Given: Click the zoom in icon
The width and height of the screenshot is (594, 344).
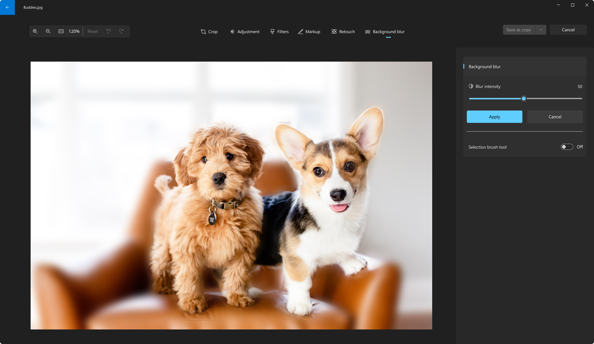Looking at the screenshot, I should [35, 31].
